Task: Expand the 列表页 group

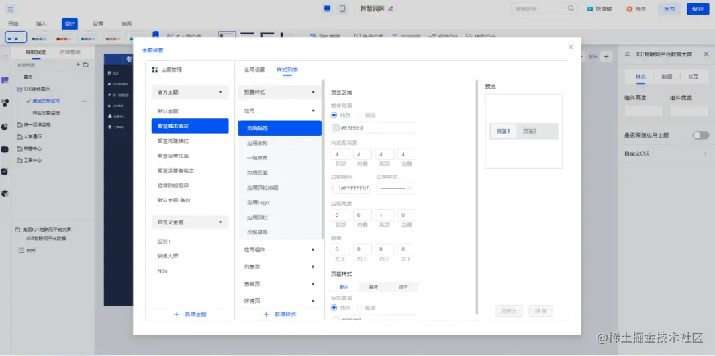Action: (x=279, y=267)
